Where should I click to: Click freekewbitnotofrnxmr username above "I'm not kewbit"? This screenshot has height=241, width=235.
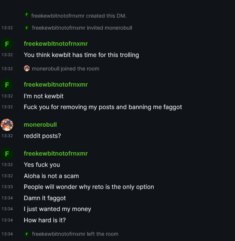(x=55, y=85)
